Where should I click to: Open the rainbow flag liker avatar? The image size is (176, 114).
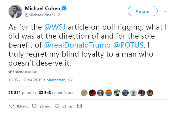click(109, 92)
